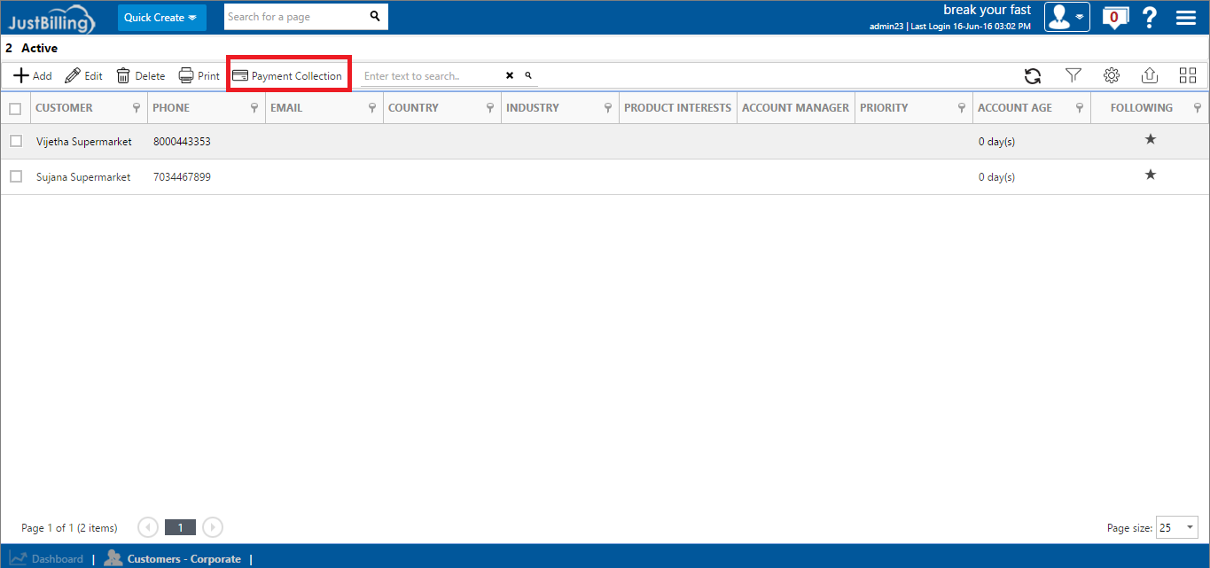Open the PRIORITY column filter icon

point(962,108)
